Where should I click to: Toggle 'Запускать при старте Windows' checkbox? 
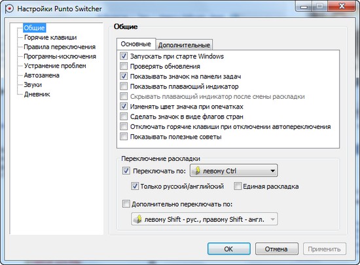(124, 56)
